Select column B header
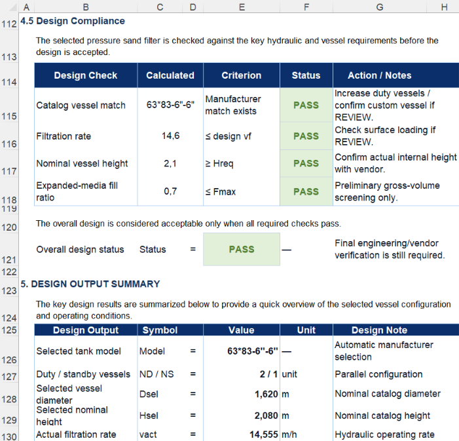This screenshot has width=459, height=441. tap(86, 7)
